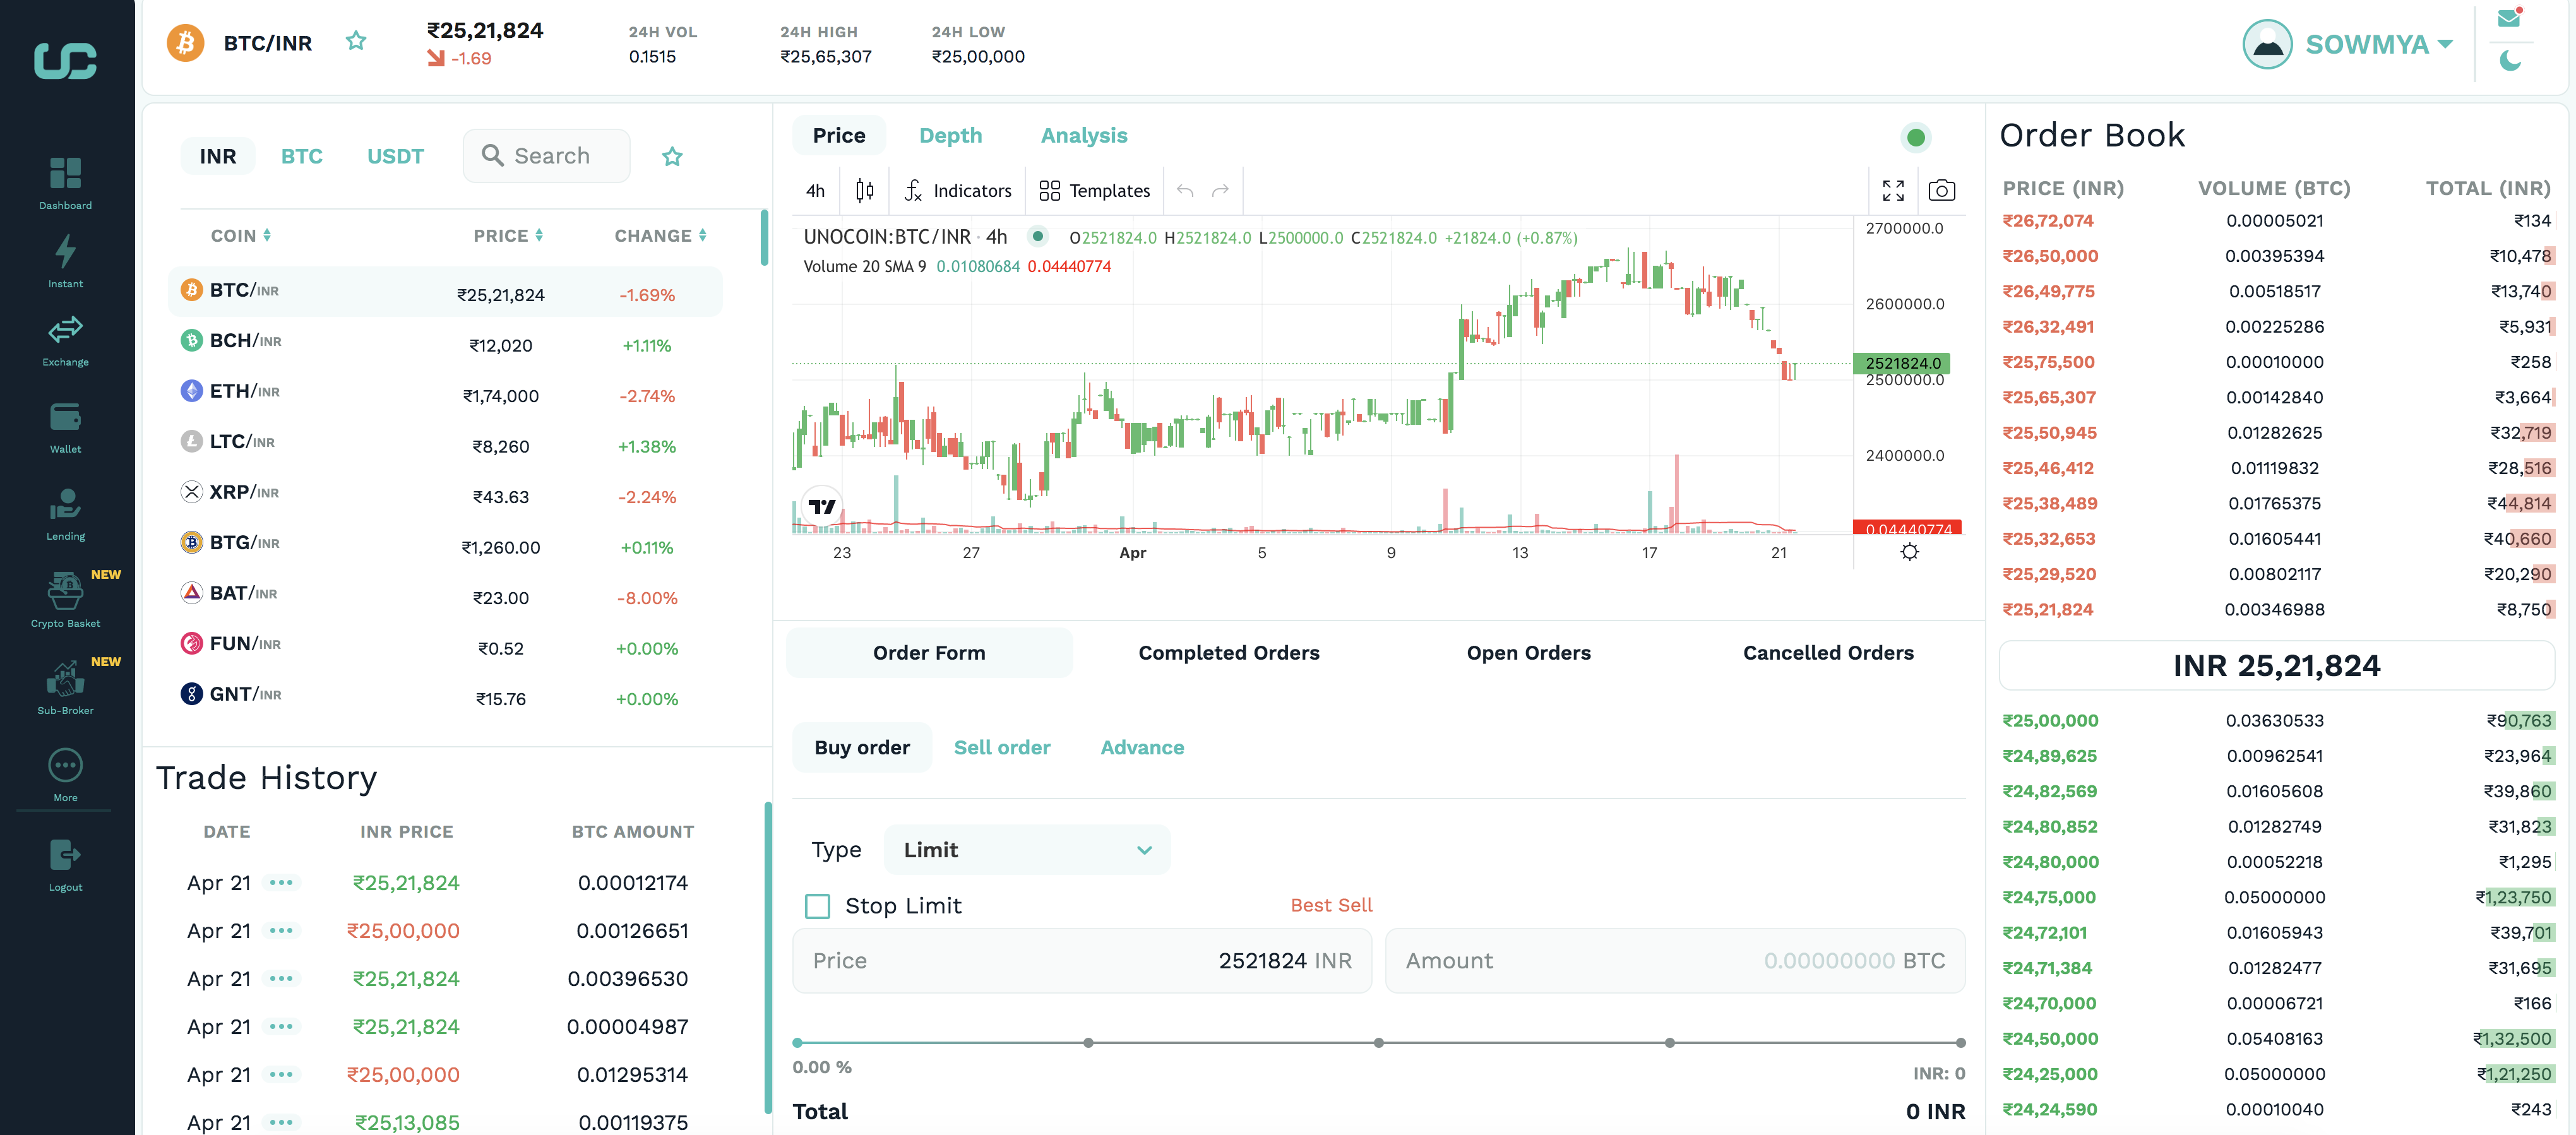Click the order amount percentage slider

tap(1379, 1042)
